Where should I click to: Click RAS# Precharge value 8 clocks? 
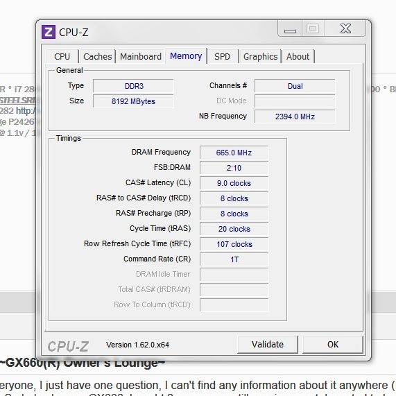coord(234,214)
